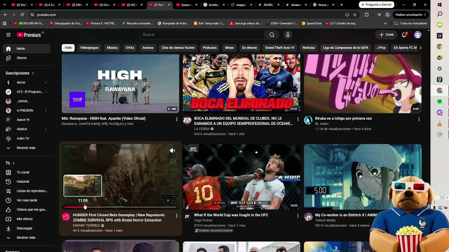Select the Grand Theft Auto VI chip

280,48
